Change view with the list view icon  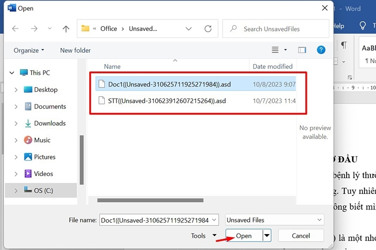(275, 50)
